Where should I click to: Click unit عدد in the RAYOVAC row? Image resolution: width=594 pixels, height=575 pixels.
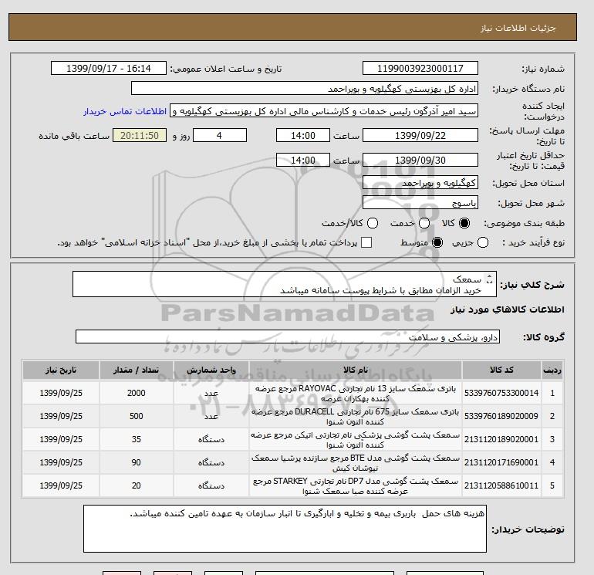click(211, 394)
